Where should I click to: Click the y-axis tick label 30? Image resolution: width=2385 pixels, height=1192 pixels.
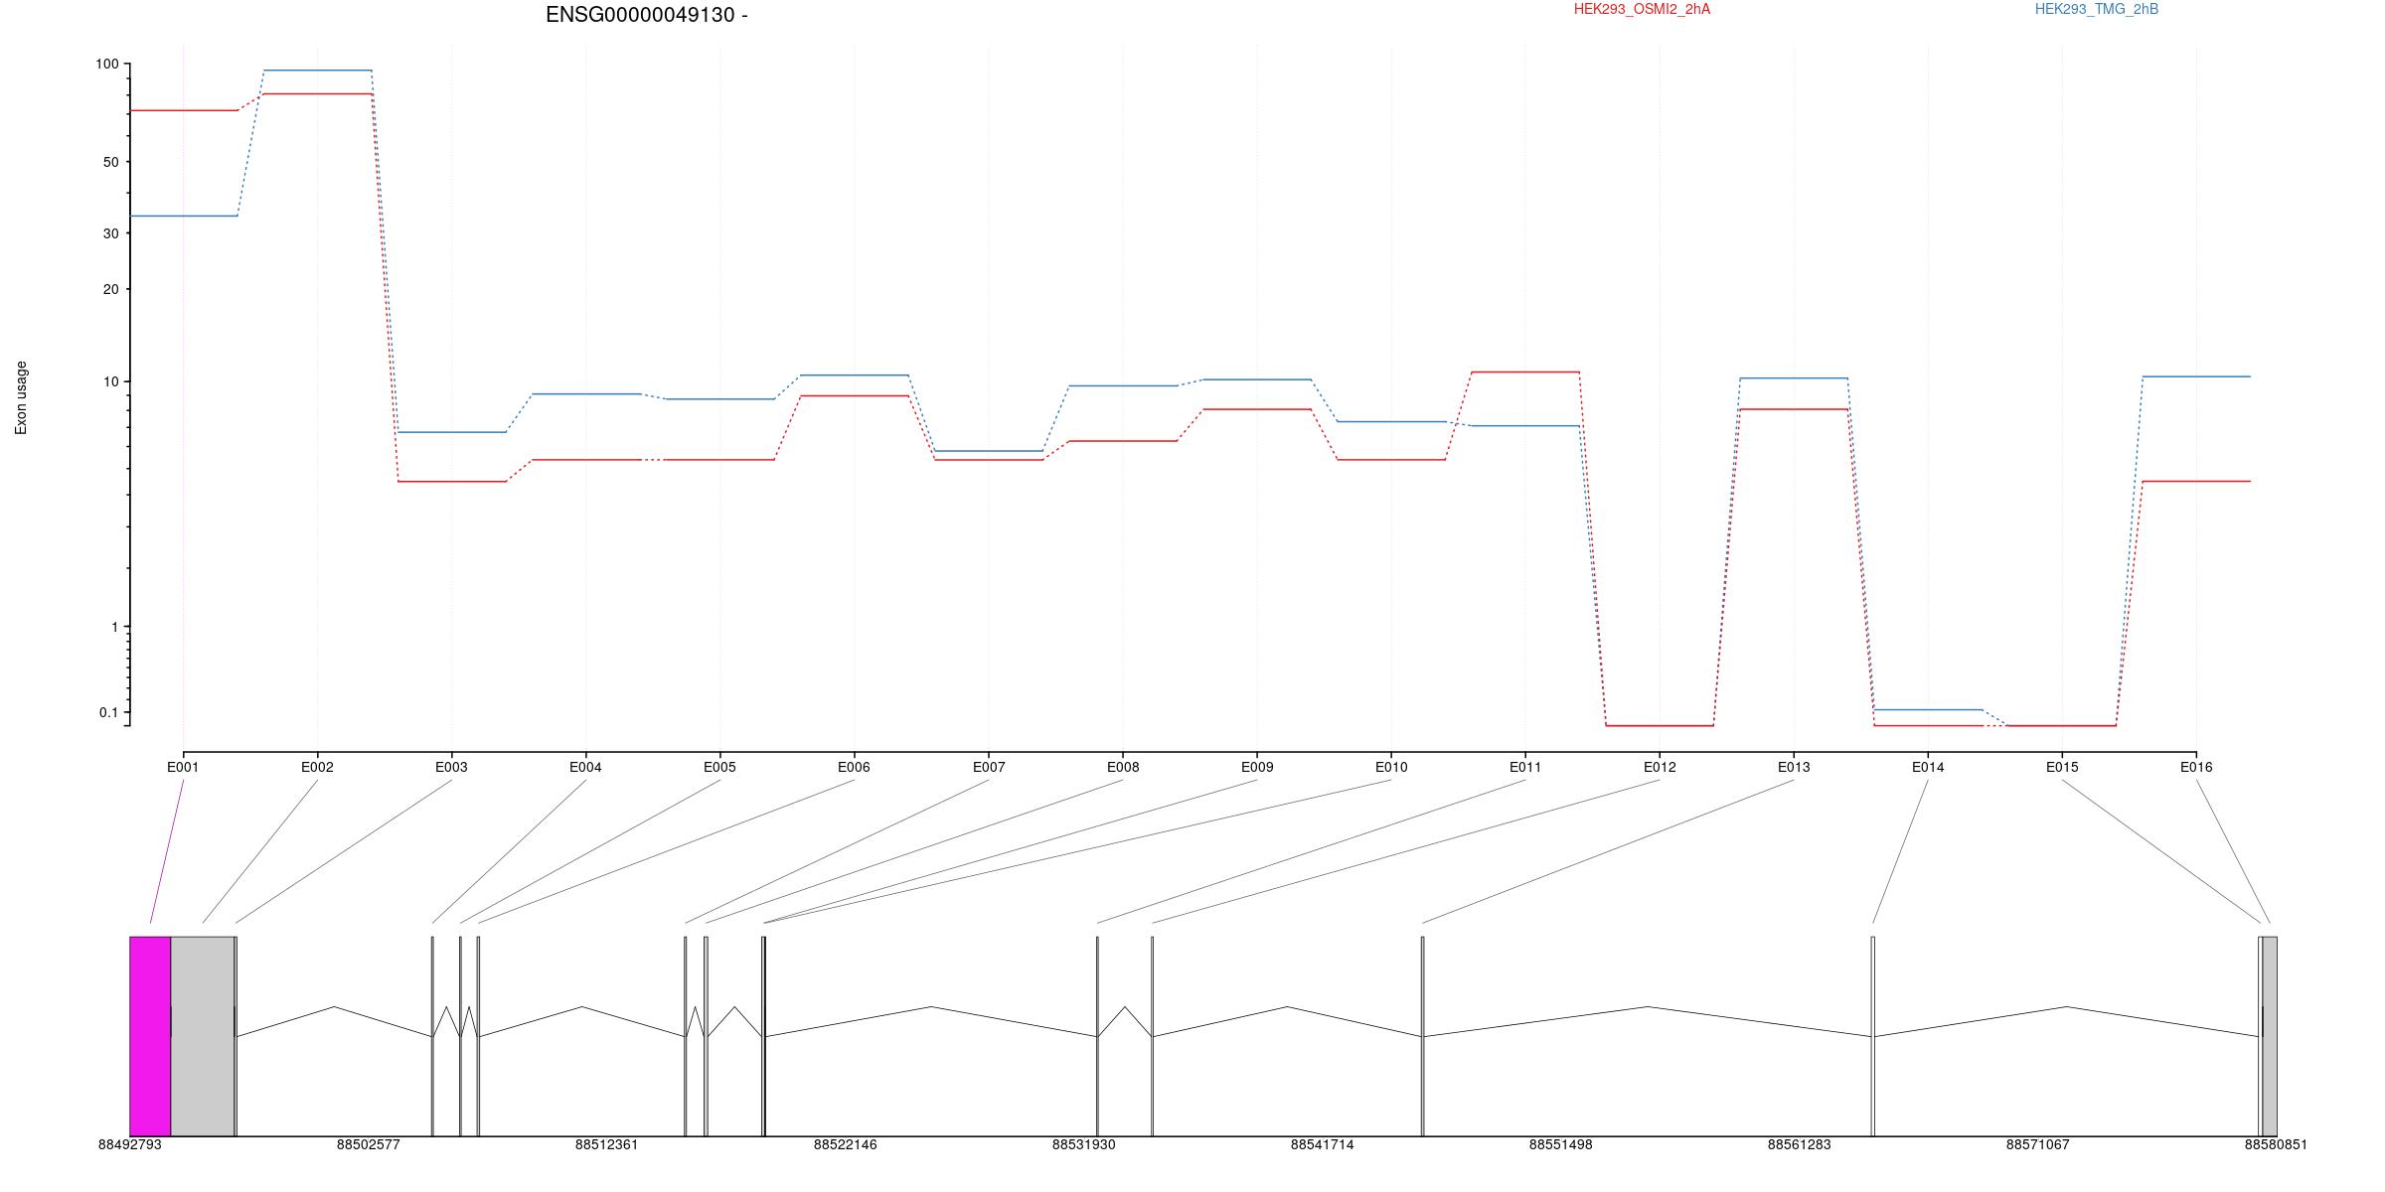[110, 233]
